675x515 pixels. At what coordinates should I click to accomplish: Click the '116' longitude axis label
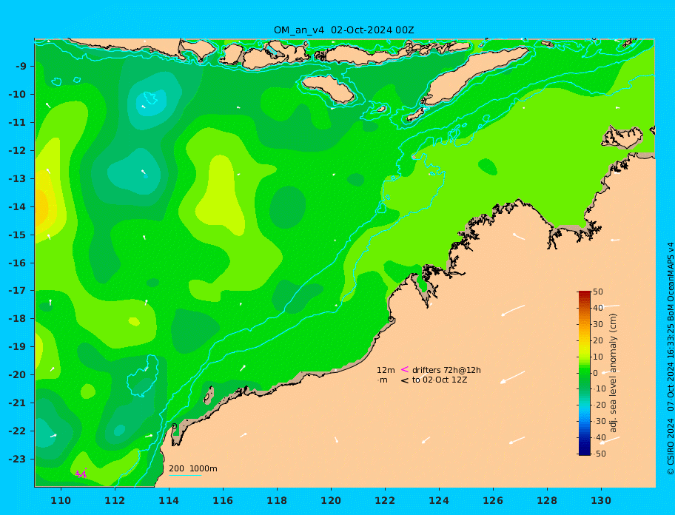(x=223, y=501)
